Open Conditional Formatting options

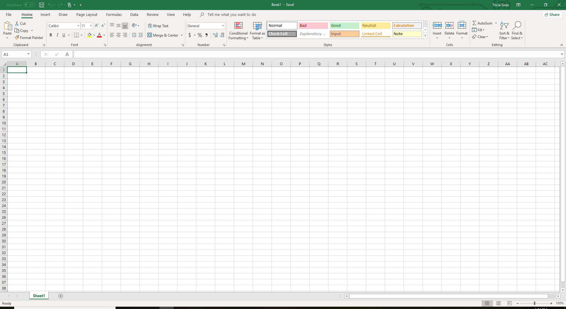tap(238, 31)
